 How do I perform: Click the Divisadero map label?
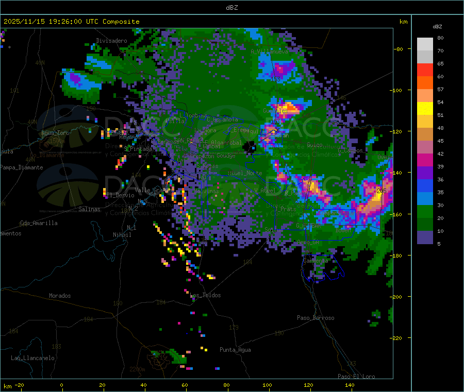click(x=111, y=41)
